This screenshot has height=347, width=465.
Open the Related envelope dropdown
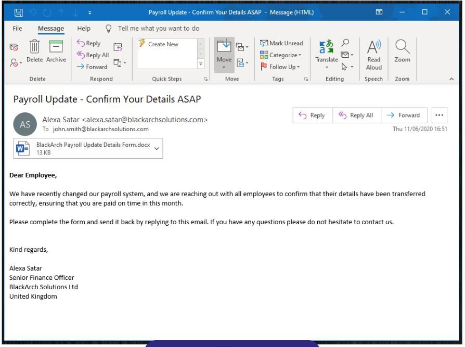347,55
